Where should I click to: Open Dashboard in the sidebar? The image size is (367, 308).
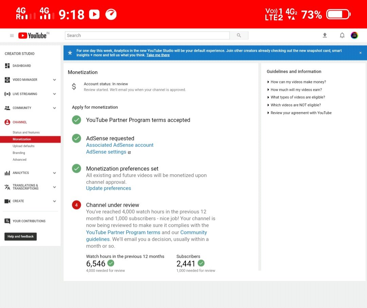pos(22,66)
